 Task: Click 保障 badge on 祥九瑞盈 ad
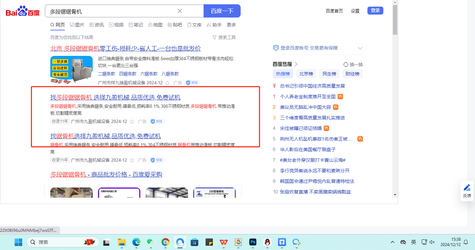coord(193,83)
